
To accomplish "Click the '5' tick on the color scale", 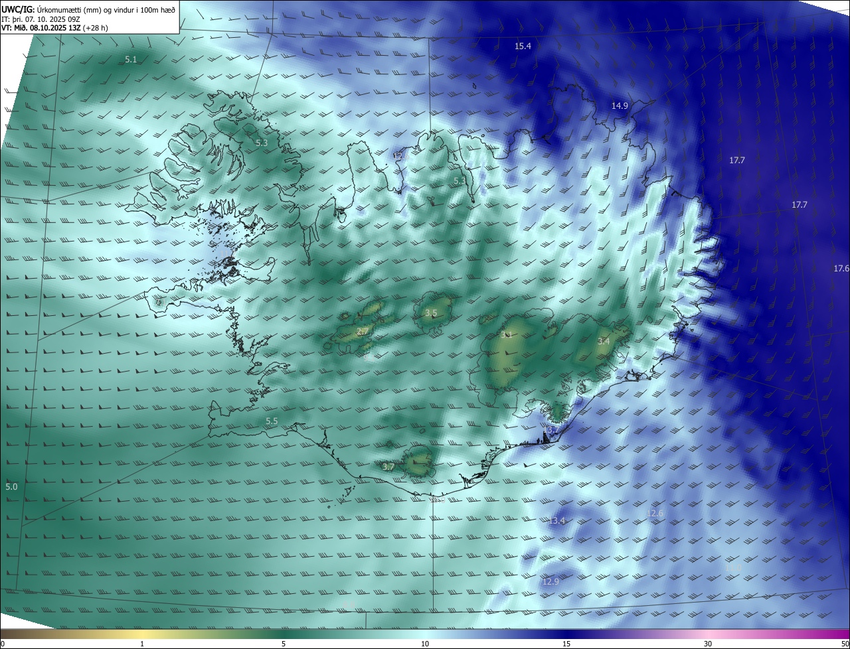I will (284, 644).
